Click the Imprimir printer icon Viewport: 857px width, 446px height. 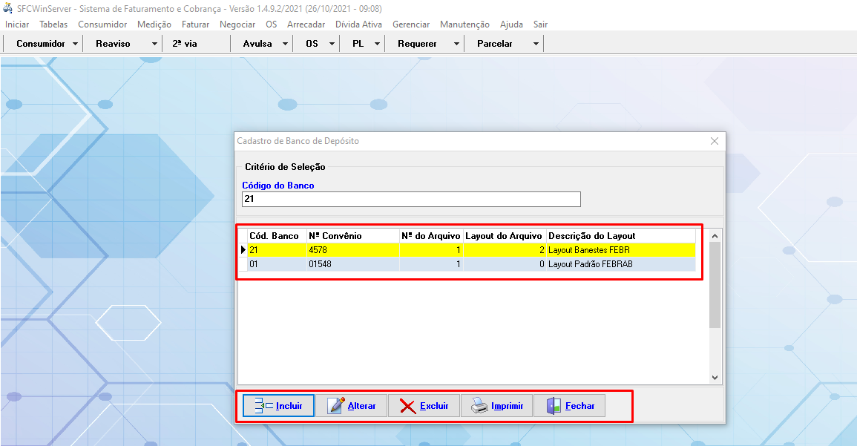coord(479,406)
